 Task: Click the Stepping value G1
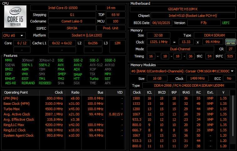(72, 15)
